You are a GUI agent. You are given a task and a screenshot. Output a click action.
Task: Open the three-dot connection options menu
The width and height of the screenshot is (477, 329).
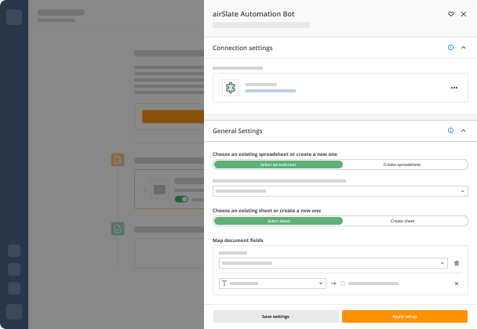pyautogui.click(x=454, y=88)
